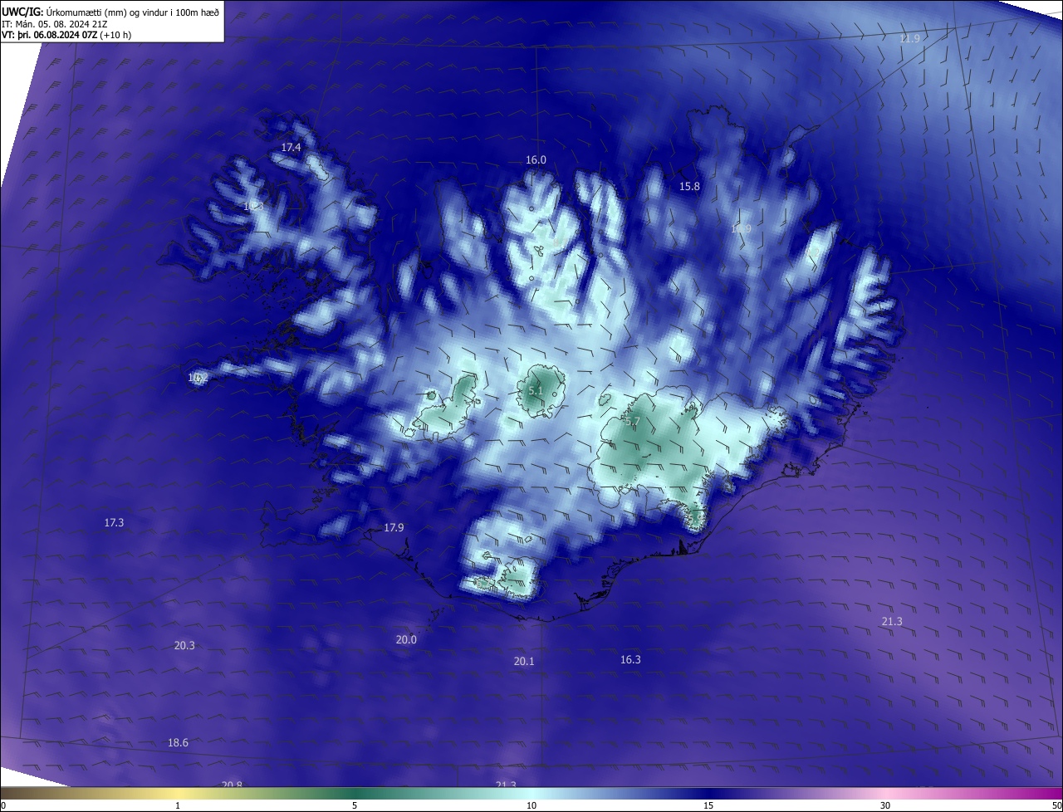Click the 16.0 value off the north coast

click(x=536, y=159)
